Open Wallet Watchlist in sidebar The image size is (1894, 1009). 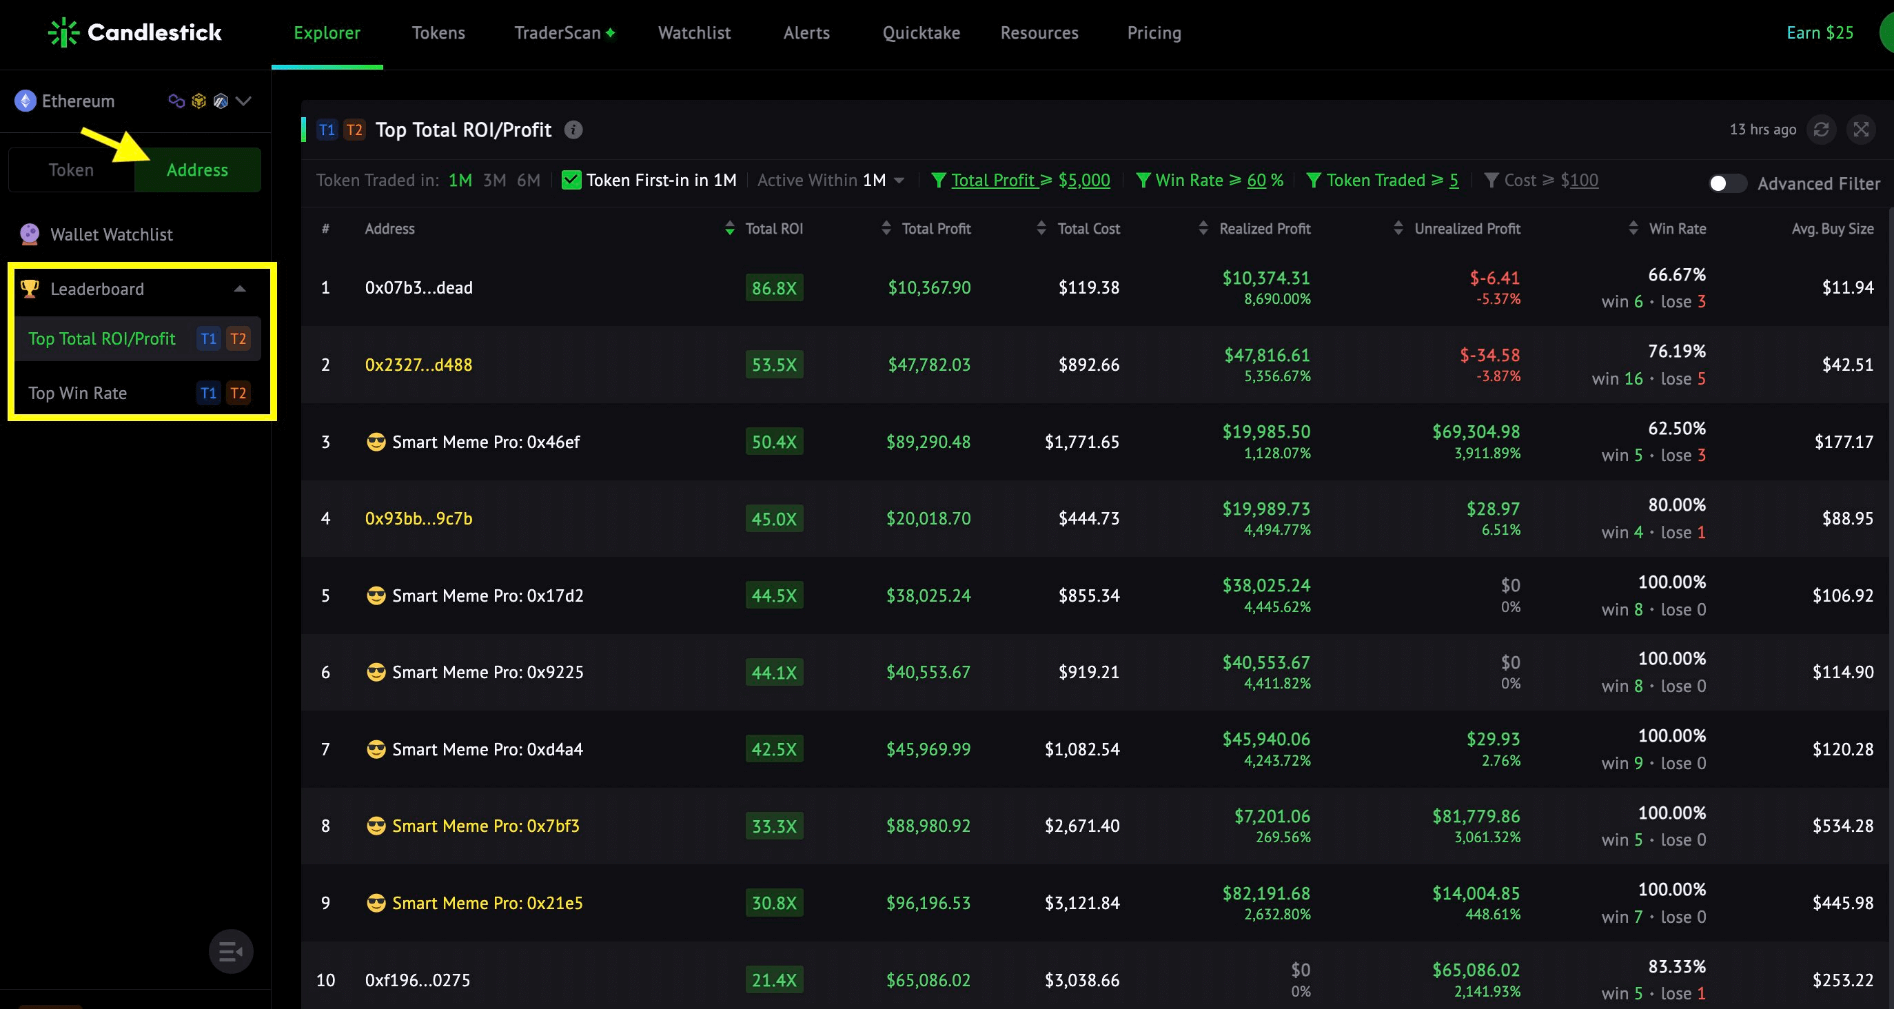coord(111,234)
